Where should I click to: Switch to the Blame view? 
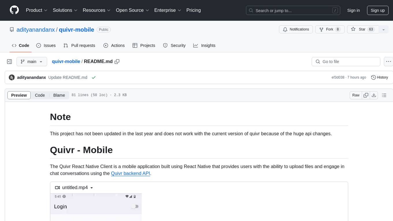click(59, 95)
